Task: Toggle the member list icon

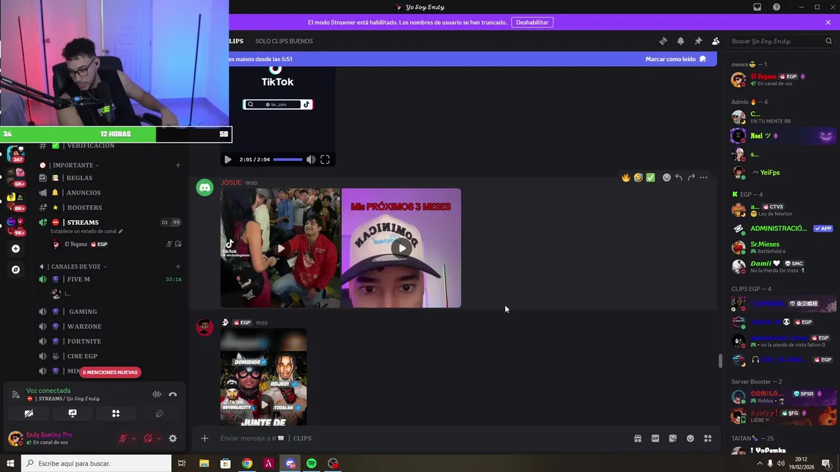Action: point(716,41)
